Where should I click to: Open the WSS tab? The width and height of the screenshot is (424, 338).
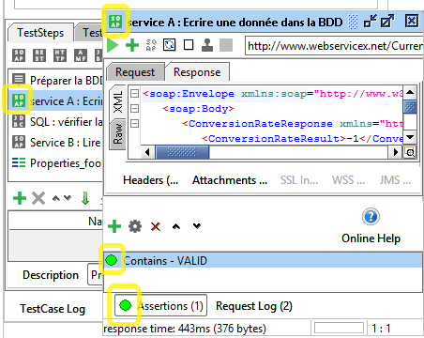click(348, 180)
